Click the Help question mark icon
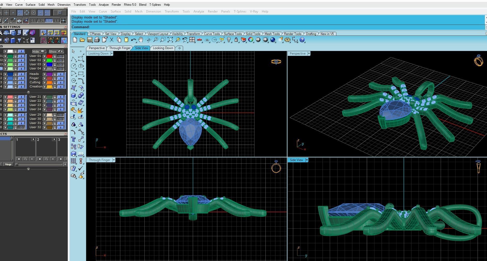The image size is (487, 261). click(302, 40)
